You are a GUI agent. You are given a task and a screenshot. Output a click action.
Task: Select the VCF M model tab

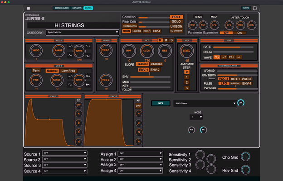166,40
